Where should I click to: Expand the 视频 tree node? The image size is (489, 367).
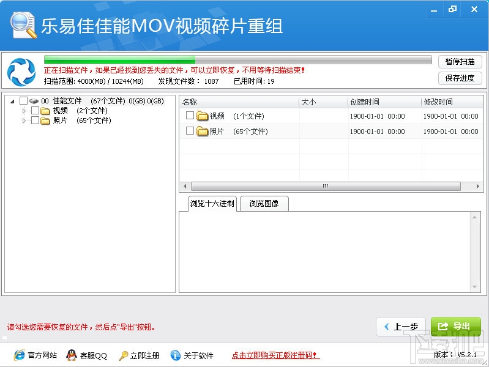[24, 111]
